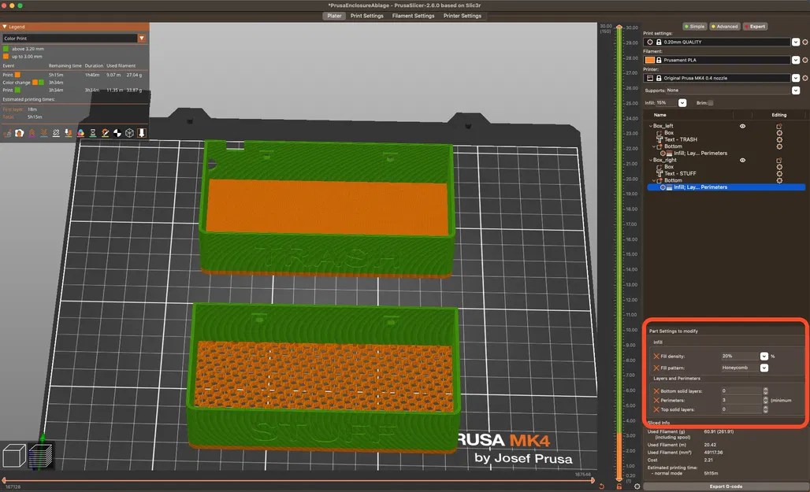The width and height of the screenshot is (810, 492).
Task: Switch to sliced layers preview icon
Action: [41, 456]
